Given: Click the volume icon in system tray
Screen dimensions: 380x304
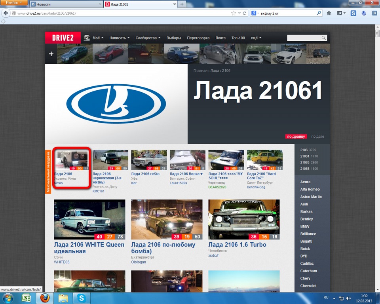Looking at the screenshot, I should click(x=348, y=298).
